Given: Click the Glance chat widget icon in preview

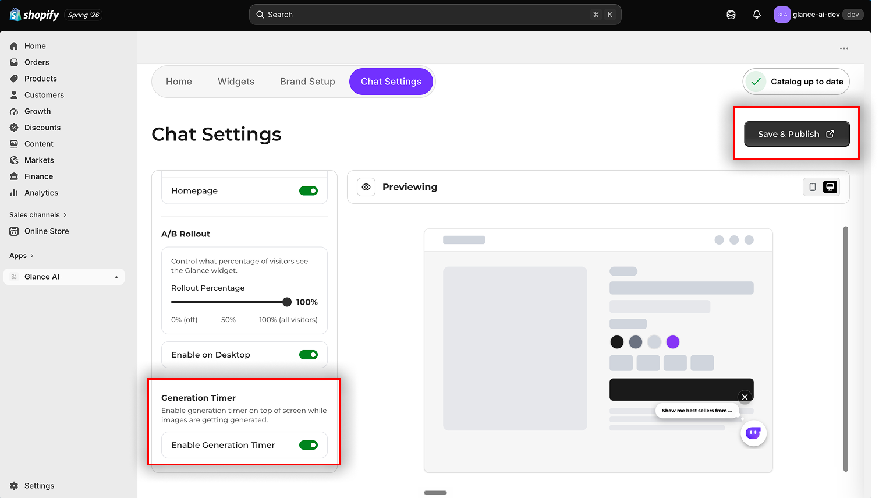Looking at the screenshot, I should [x=754, y=433].
